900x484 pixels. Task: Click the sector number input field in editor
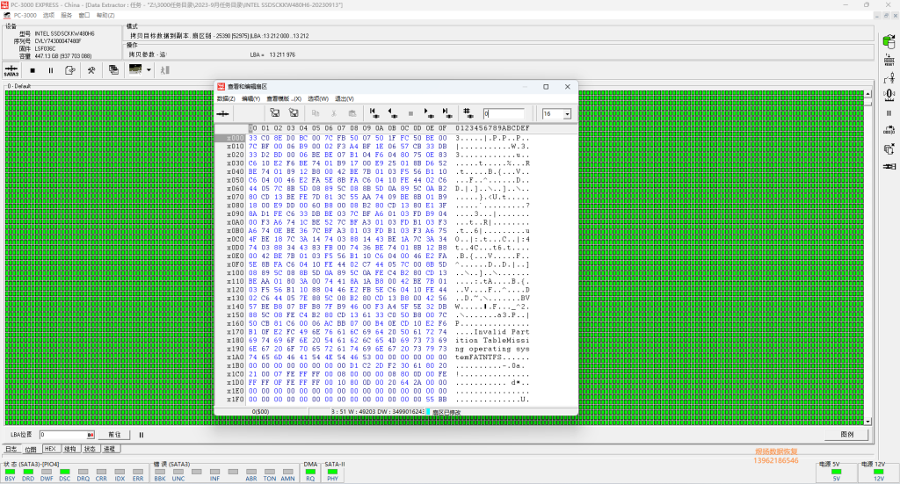504,113
